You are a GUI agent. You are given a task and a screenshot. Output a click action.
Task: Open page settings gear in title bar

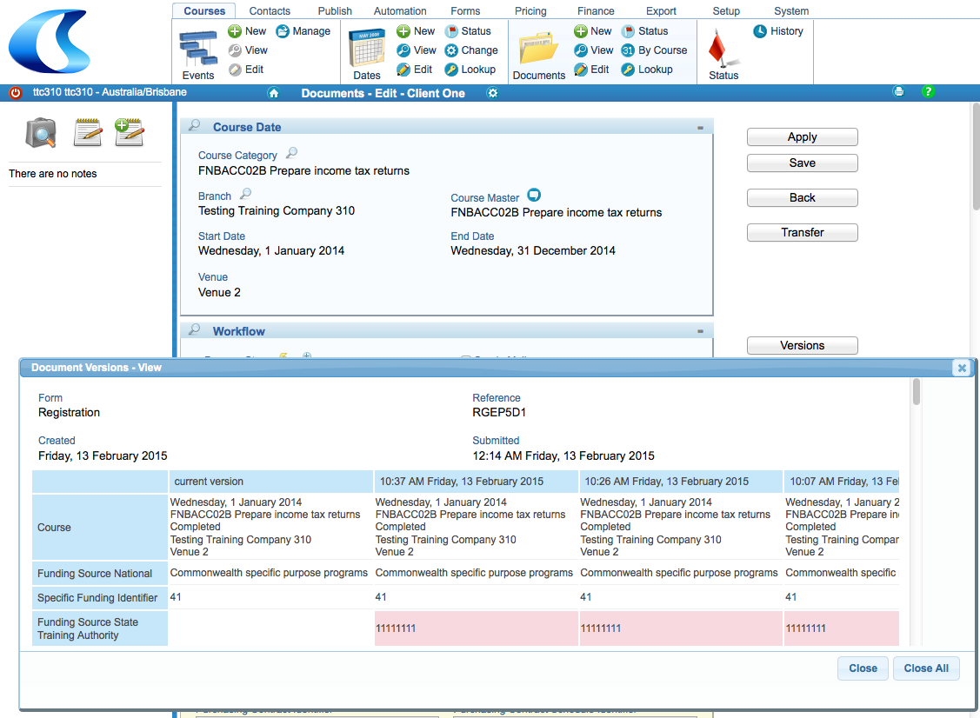pyautogui.click(x=492, y=93)
